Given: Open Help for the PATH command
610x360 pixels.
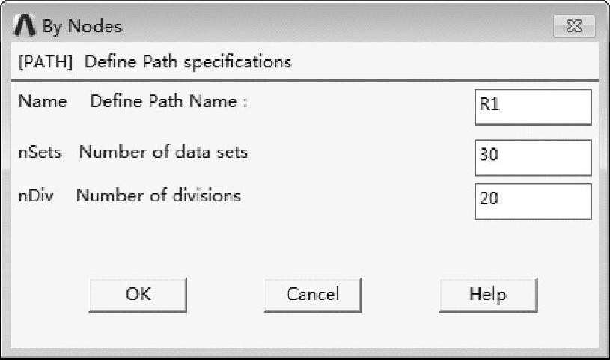Looking at the screenshot, I should tap(487, 294).
